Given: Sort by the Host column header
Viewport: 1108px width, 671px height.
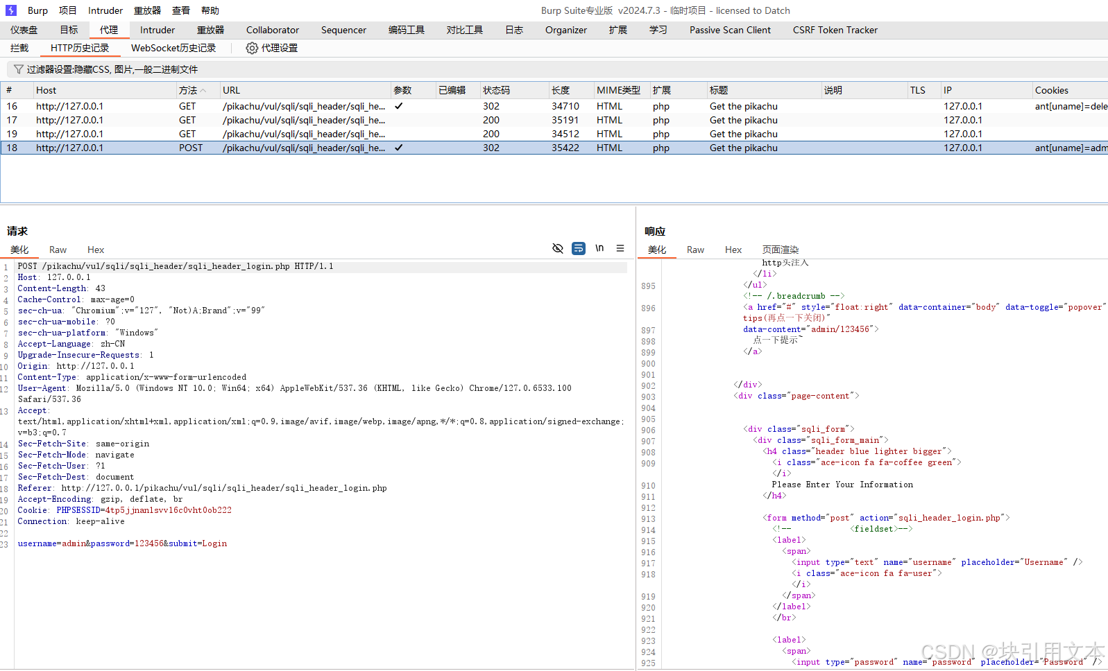Looking at the screenshot, I should (105, 90).
